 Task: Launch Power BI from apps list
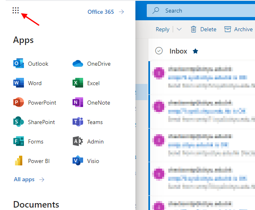point(19,161)
